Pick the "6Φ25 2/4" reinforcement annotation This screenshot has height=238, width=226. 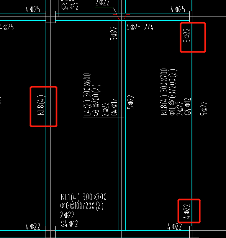pyautogui.click(x=140, y=28)
